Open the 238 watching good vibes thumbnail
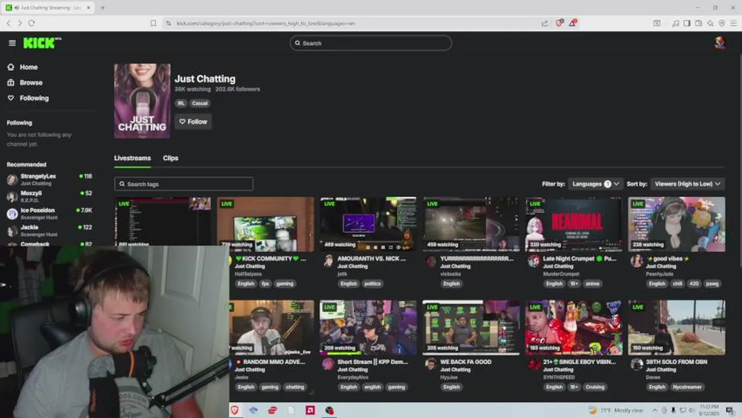The image size is (742, 418). pos(676,224)
